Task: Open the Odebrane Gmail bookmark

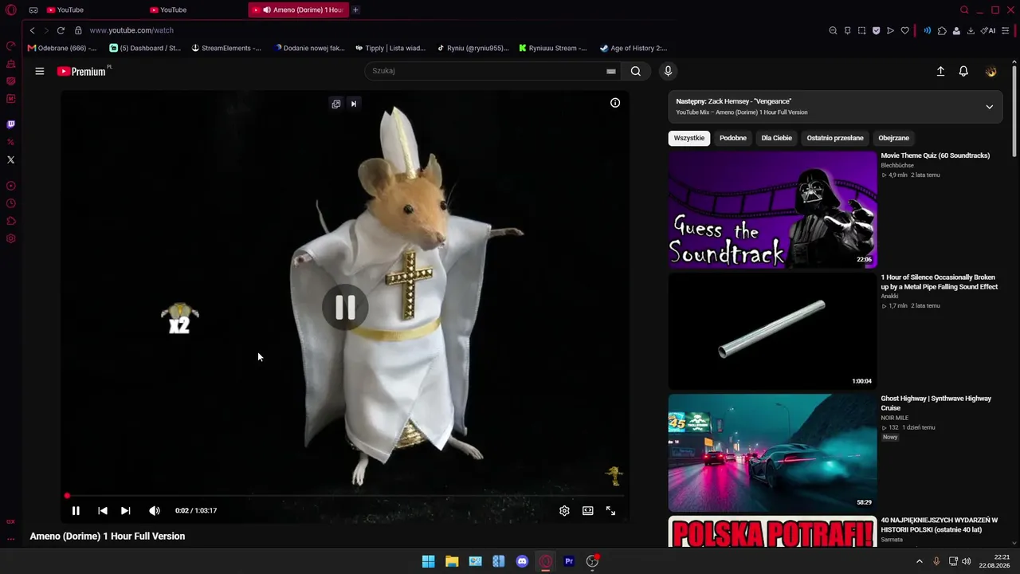Action: (x=62, y=48)
